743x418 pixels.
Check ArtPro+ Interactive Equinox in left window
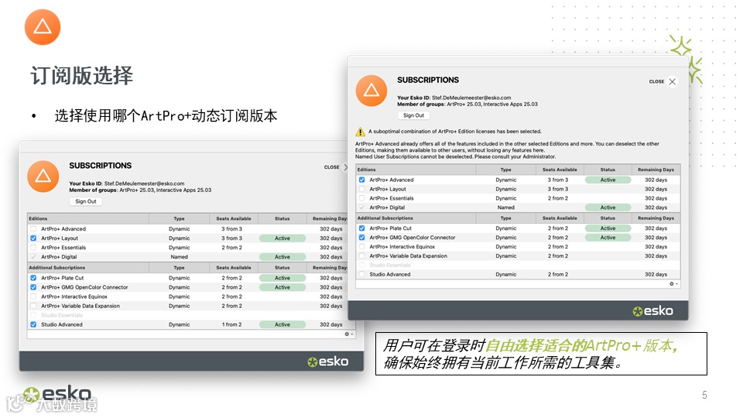(x=33, y=296)
